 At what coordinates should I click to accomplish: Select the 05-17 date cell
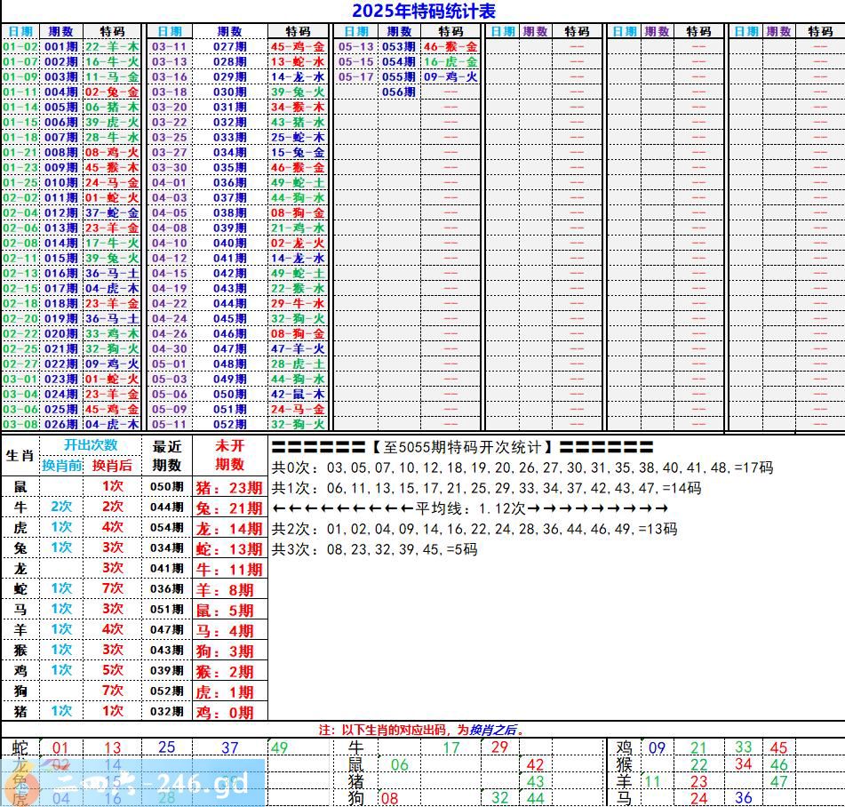[355, 76]
